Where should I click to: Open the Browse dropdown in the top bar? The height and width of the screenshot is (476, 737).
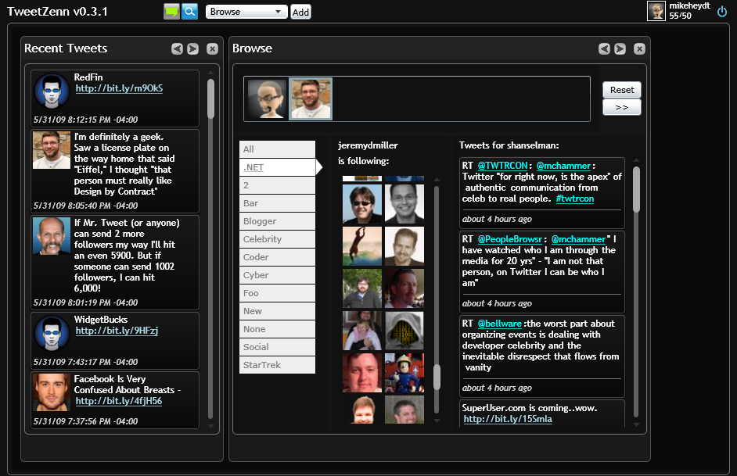(x=246, y=12)
